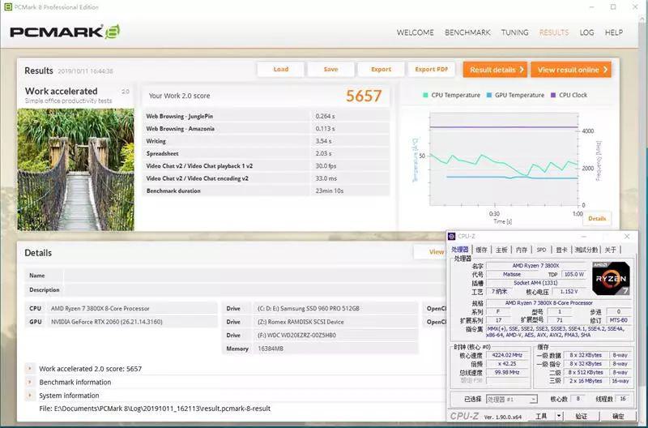The image size is (648, 428).
Task: Click the Video Chat playback 1 v2 row
Action: point(266,166)
